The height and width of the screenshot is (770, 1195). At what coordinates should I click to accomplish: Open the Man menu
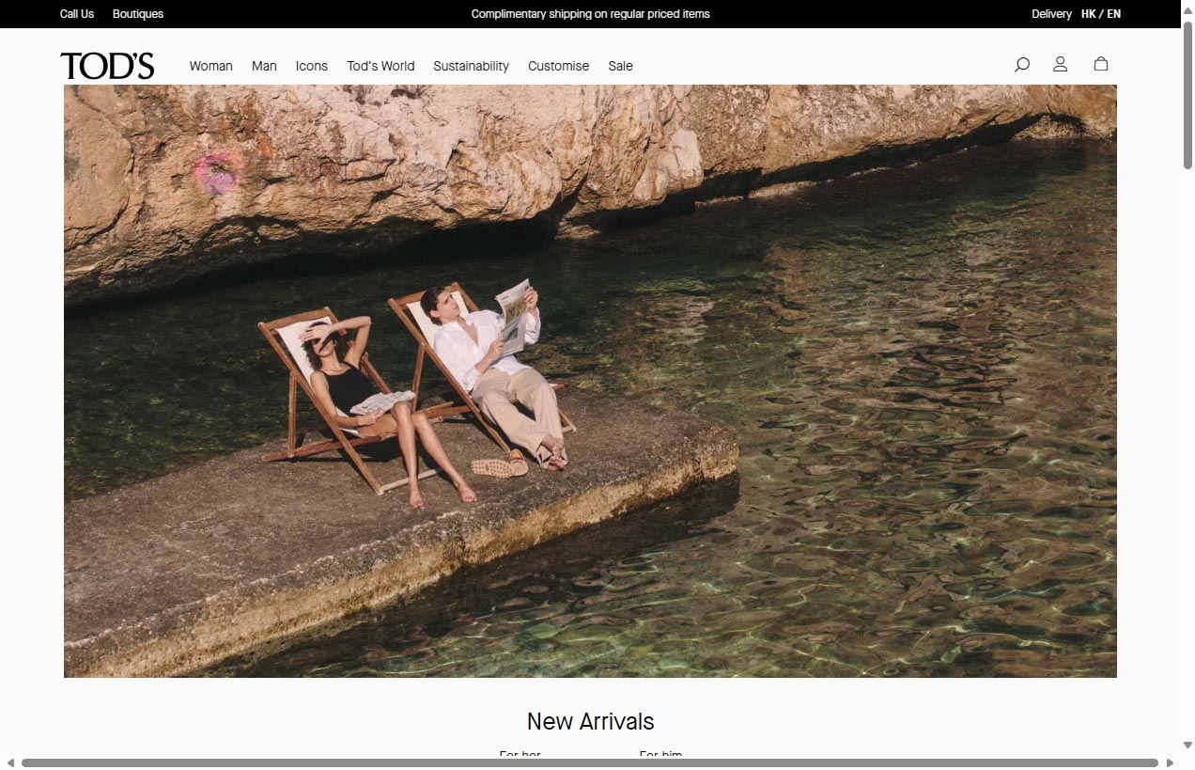[264, 66]
